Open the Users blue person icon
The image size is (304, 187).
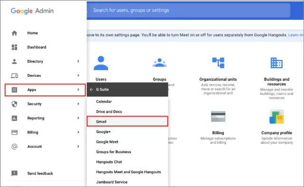101,63
